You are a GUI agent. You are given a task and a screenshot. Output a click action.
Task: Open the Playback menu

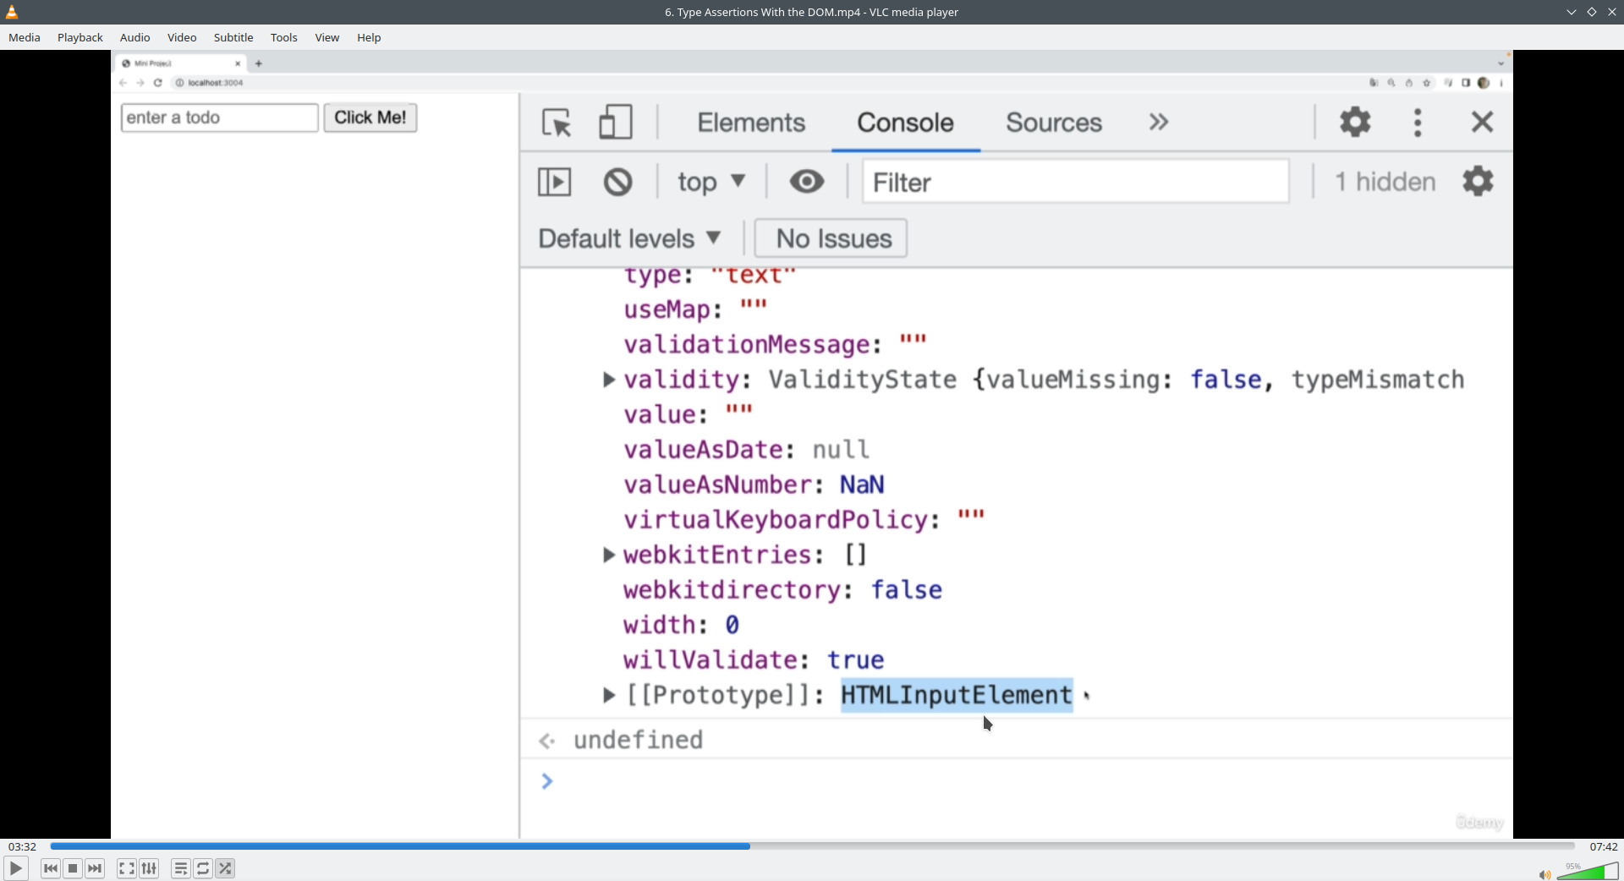tap(80, 37)
